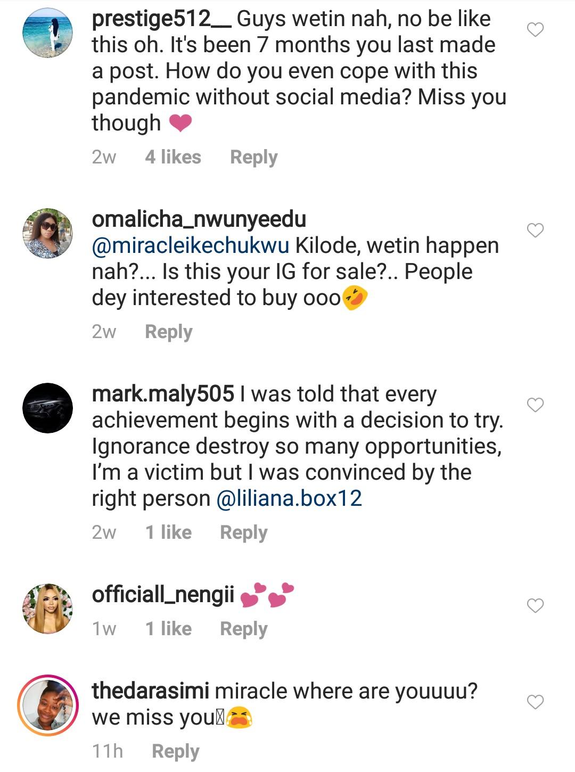View 1 like on officiall_nengii's comment
The image size is (575, 772).
[x=168, y=629]
